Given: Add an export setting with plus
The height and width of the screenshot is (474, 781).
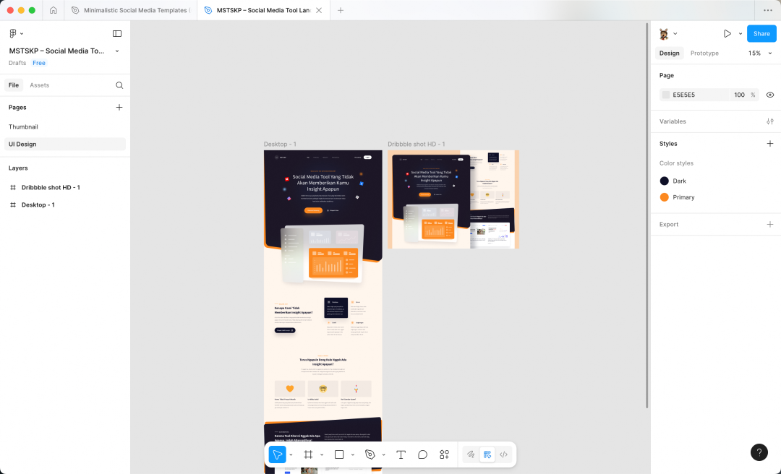Looking at the screenshot, I should pyautogui.click(x=770, y=224).
